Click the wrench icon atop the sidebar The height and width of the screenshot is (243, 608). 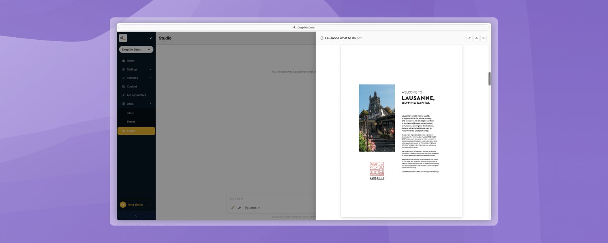[151, 38]
